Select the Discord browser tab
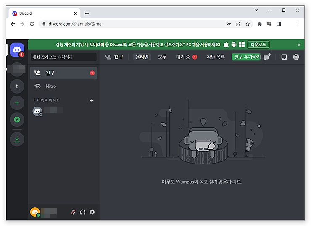 [x=45, y=13]
